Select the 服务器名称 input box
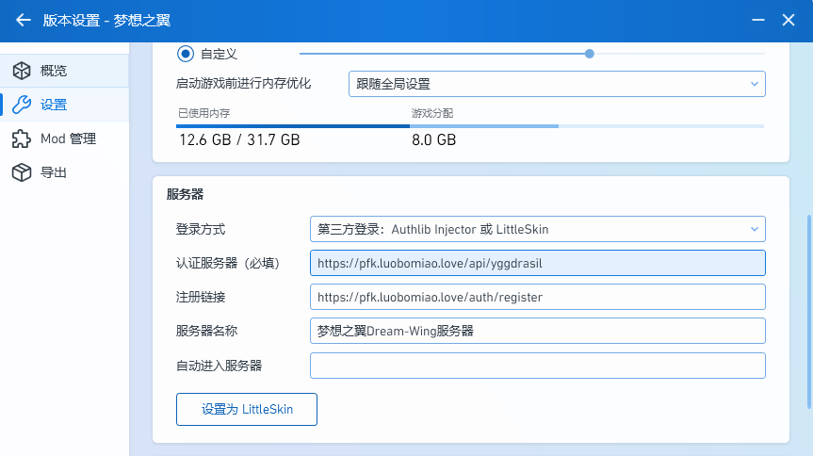 (x=537, y=331)
